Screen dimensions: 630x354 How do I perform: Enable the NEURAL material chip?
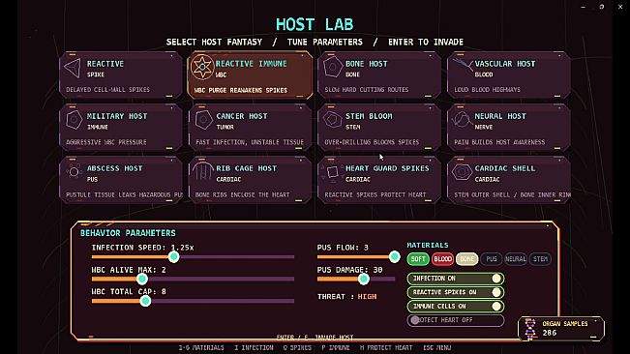[x=516, y=259]
